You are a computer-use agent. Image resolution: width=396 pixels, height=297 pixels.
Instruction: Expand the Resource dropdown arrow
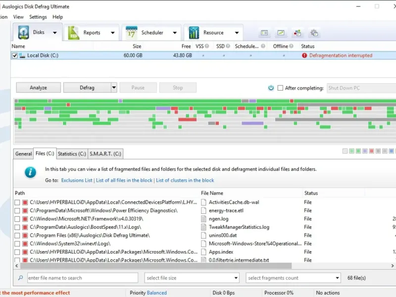[x=237, y=33]
